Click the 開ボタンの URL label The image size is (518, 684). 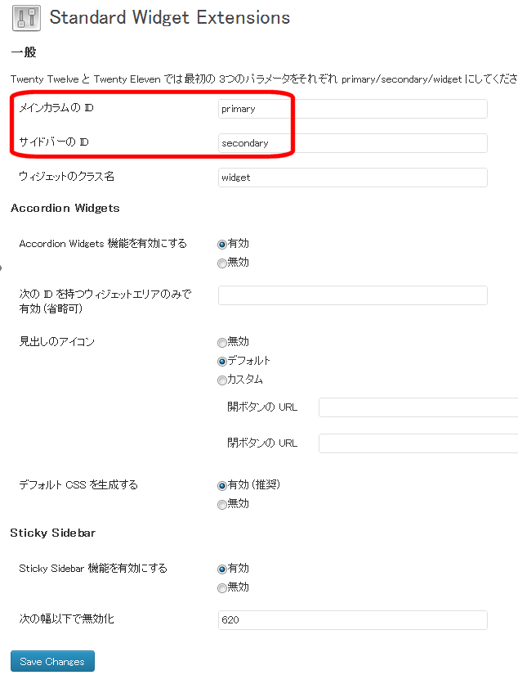(x=262, y=407)
